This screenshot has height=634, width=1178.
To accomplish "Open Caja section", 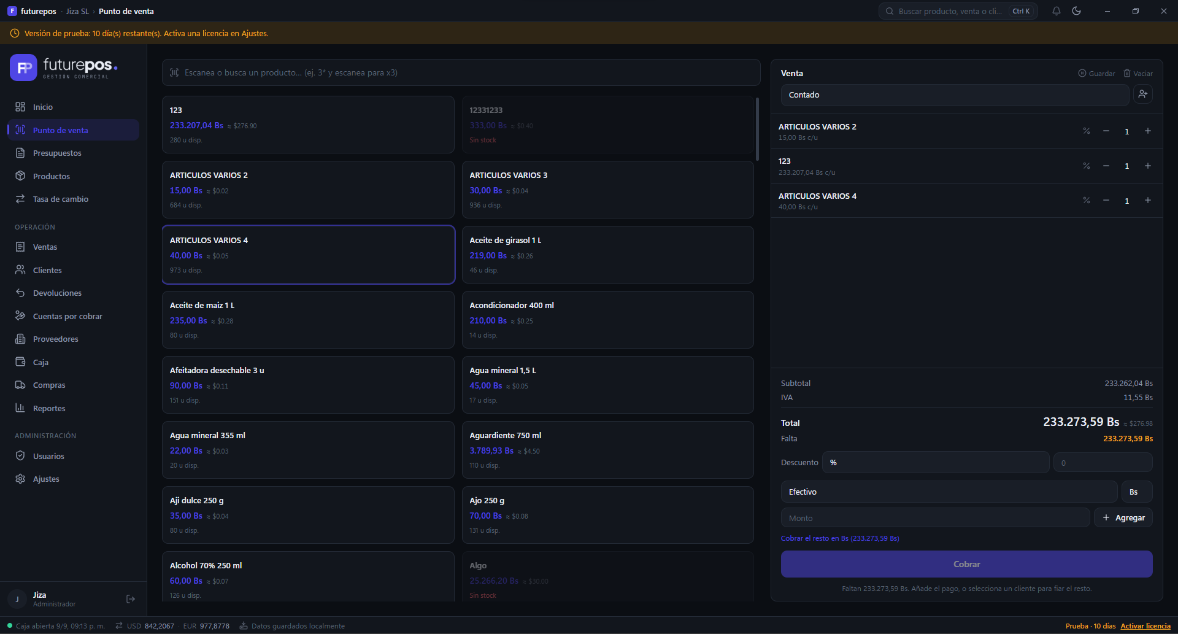I will point(73,362).
